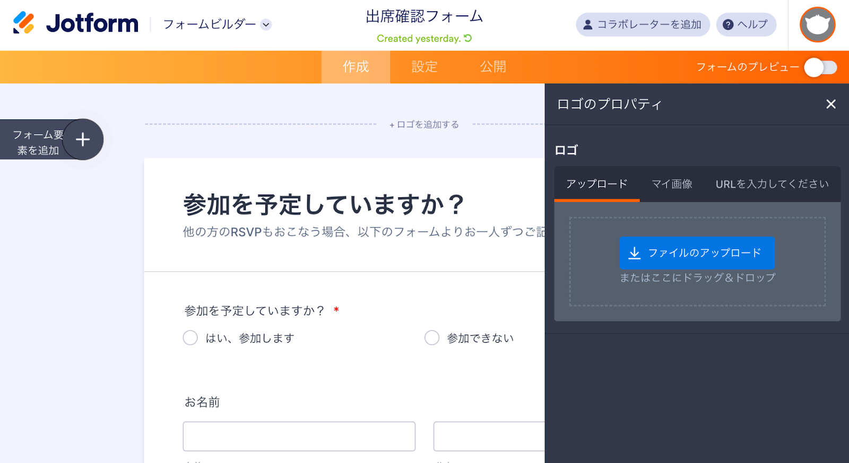Toggle the フォームのプレビュー switch
Viewport: 849px width, 463px height.
click(820, 67)
